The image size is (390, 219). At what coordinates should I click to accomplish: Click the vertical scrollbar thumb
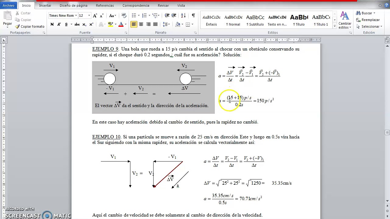(387, 133)
